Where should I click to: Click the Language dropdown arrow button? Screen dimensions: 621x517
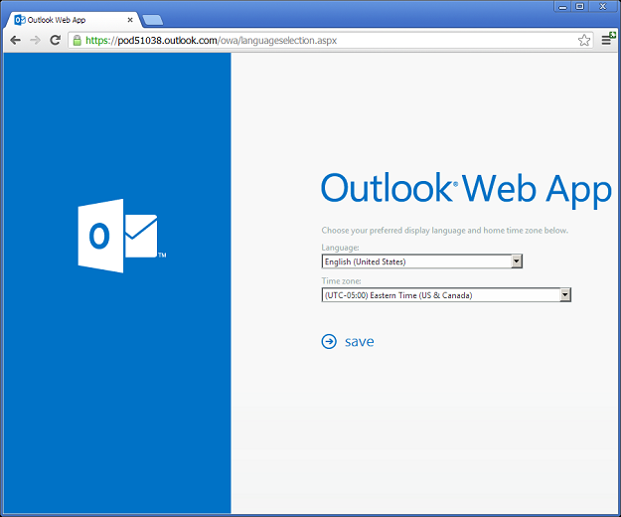(516, 261)
